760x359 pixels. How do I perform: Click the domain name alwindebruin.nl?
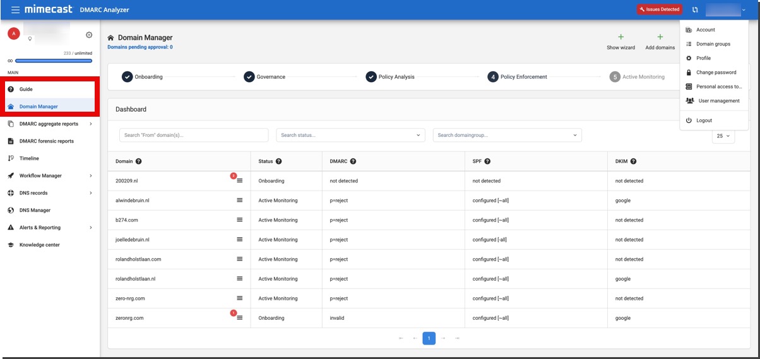point(133,201)
